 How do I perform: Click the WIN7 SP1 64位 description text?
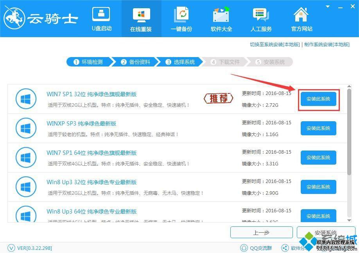118,164
